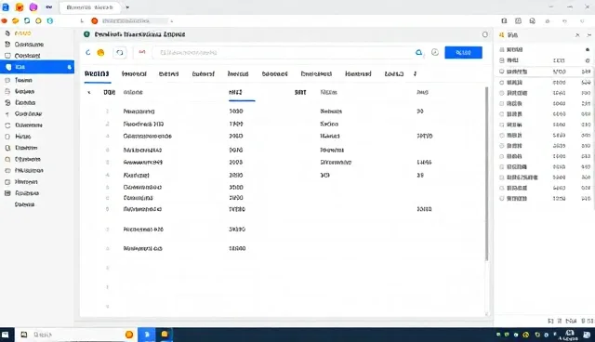This screenshot has height=342, width=595.
Task: Click the grey address field in the top bar
Action: click(x=134, y=20)
